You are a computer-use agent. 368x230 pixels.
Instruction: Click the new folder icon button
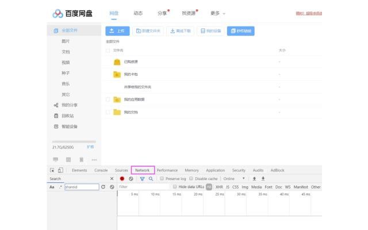[148, 30]
